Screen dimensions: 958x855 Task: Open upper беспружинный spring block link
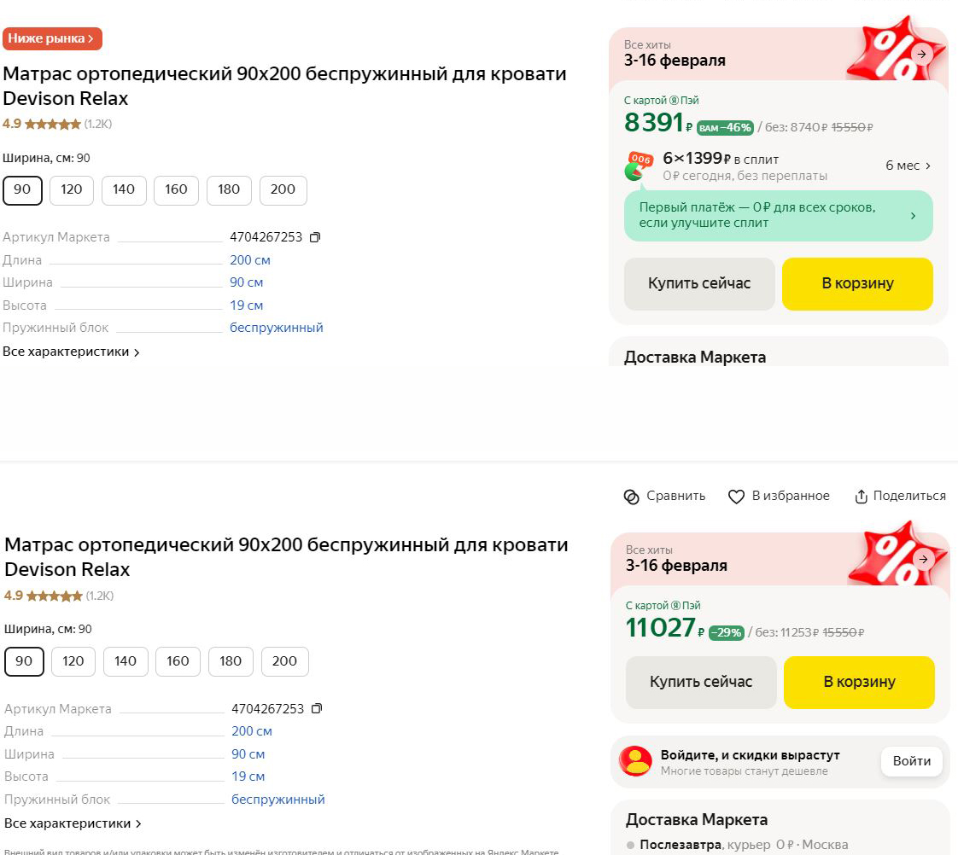tap(276, 328)
